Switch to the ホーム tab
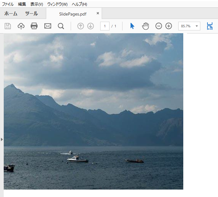Image resolution: width=218 pixels, height=197 pixels. (x=11, y=13)
